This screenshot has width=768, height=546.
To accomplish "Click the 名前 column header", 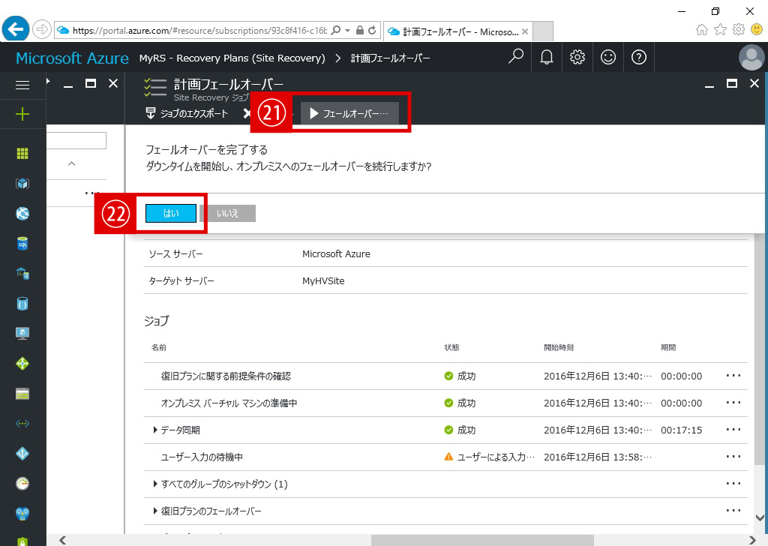I will point(159,347).
